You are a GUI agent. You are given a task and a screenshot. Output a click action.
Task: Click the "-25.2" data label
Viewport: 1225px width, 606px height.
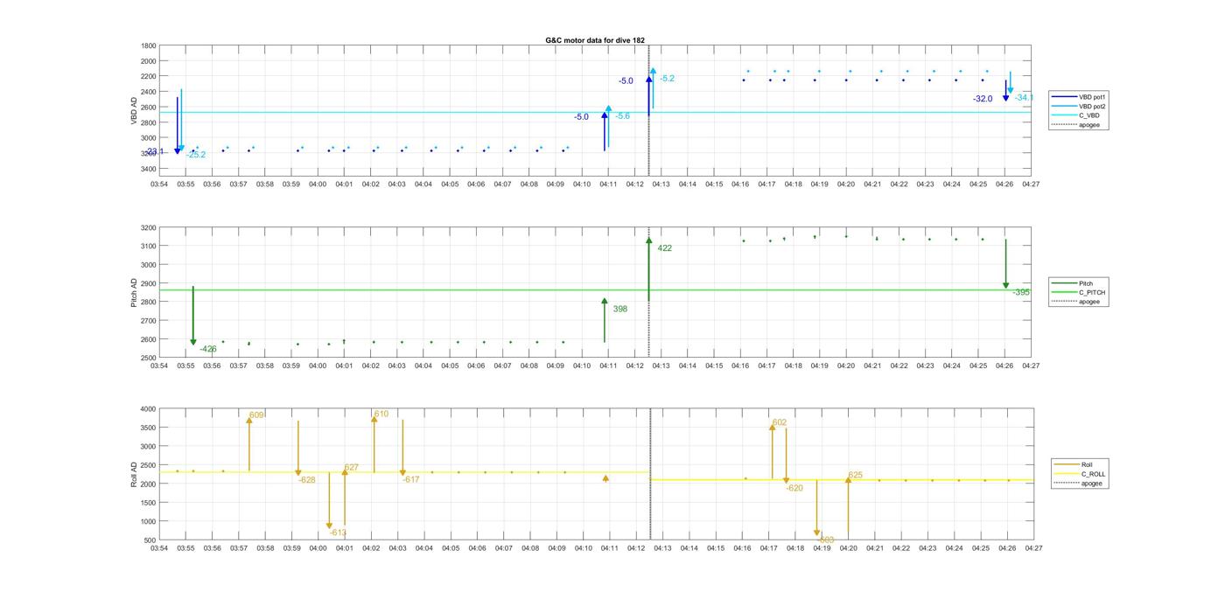[x=196, y=155]
